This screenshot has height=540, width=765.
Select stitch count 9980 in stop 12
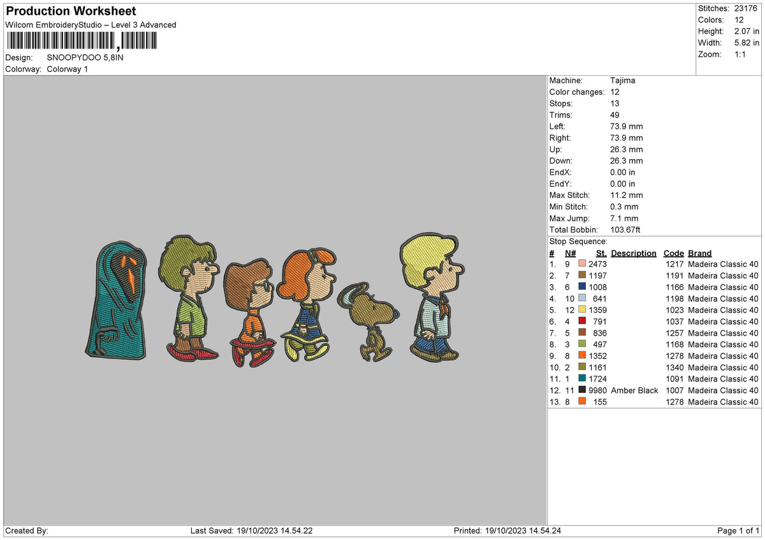tap(597, 390)
